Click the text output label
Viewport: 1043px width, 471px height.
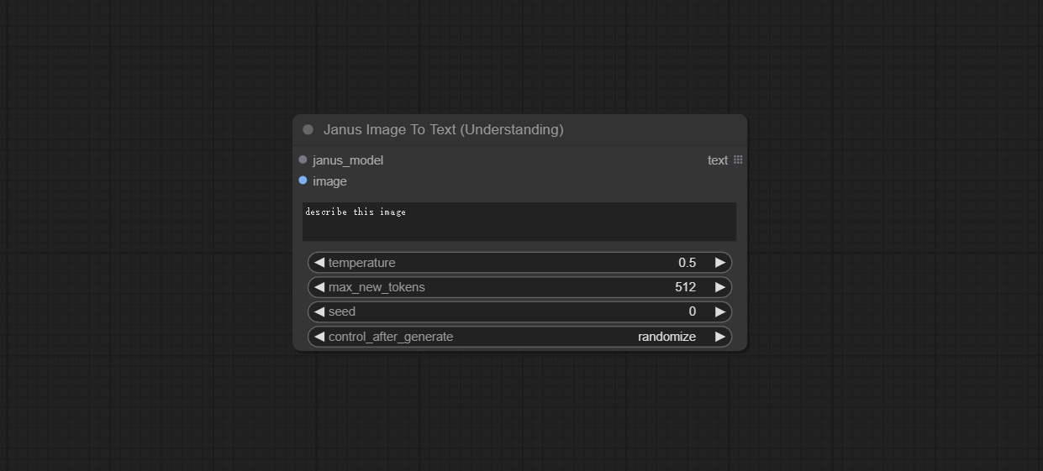[718, 160]
